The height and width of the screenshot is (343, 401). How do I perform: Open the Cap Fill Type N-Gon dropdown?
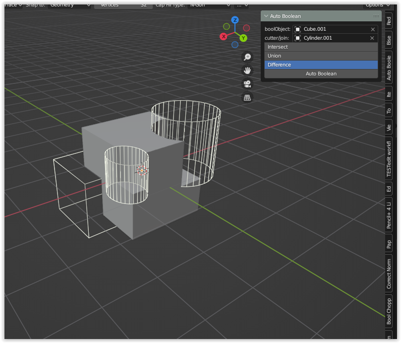tap(209, 6)
